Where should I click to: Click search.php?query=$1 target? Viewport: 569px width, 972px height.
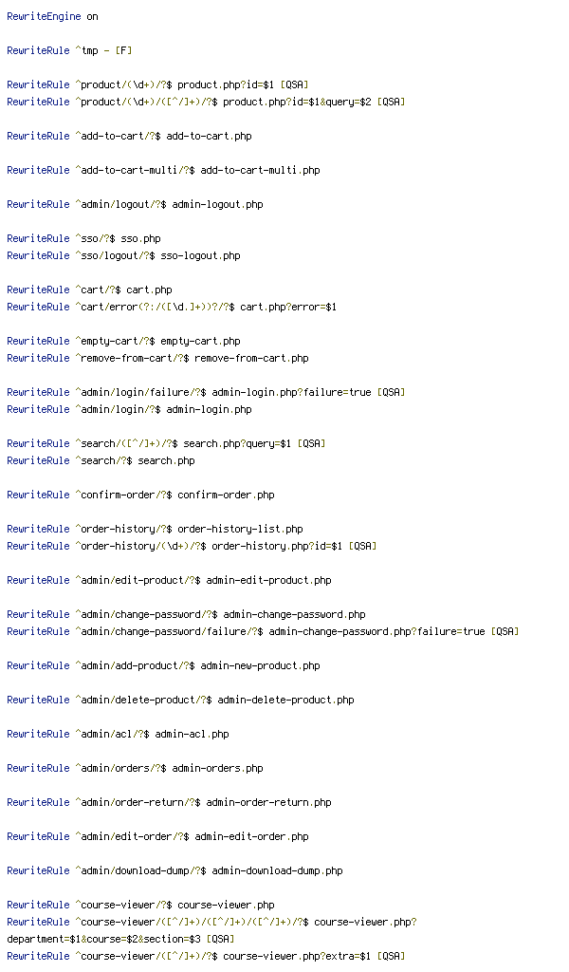coord(237,444)
